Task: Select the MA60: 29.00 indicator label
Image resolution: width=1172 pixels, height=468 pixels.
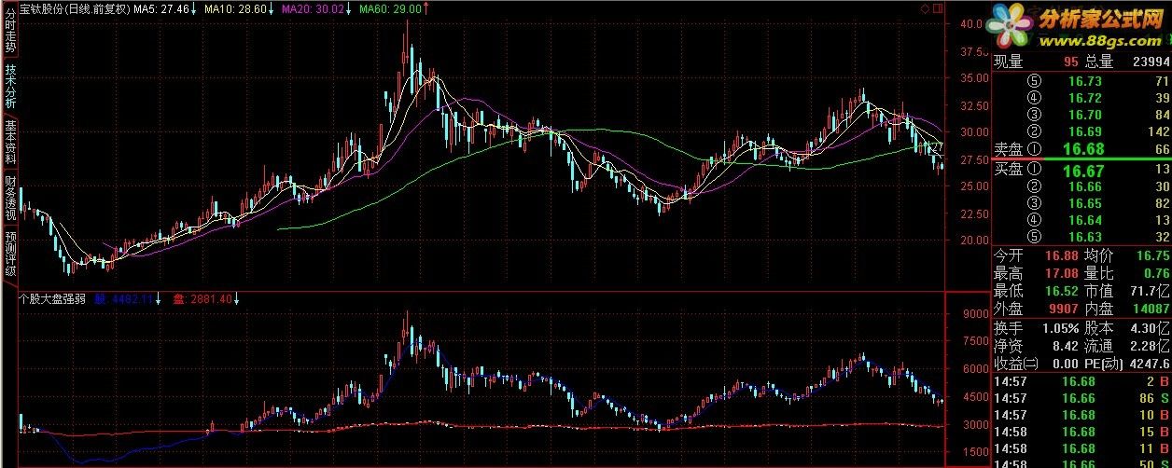Action: click(x=390, y=7)
